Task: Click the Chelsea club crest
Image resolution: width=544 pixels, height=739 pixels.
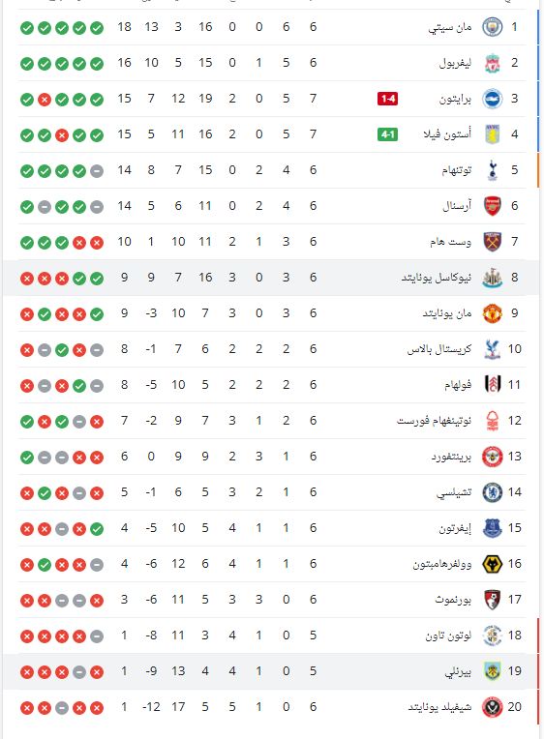Action: click(x=492, y=492)
